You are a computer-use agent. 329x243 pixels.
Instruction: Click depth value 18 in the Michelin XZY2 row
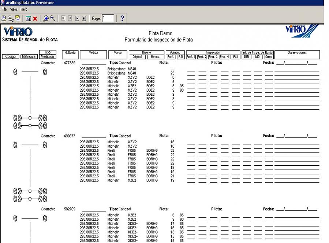point(172,146)
